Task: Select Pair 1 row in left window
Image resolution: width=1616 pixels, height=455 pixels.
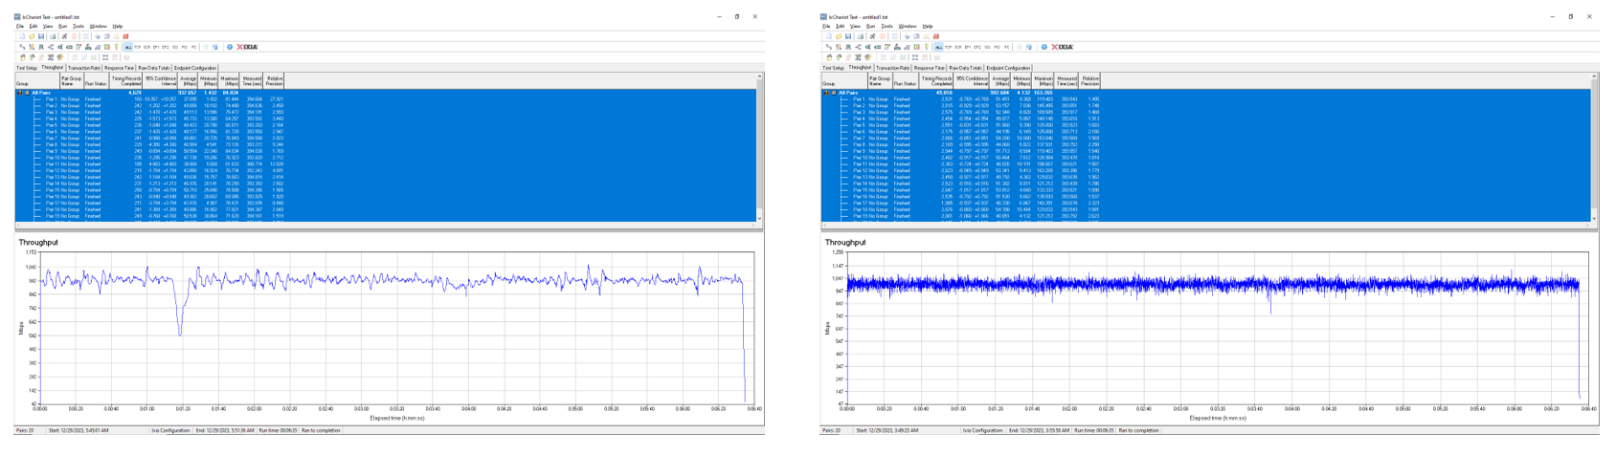Action: [386, 99]
